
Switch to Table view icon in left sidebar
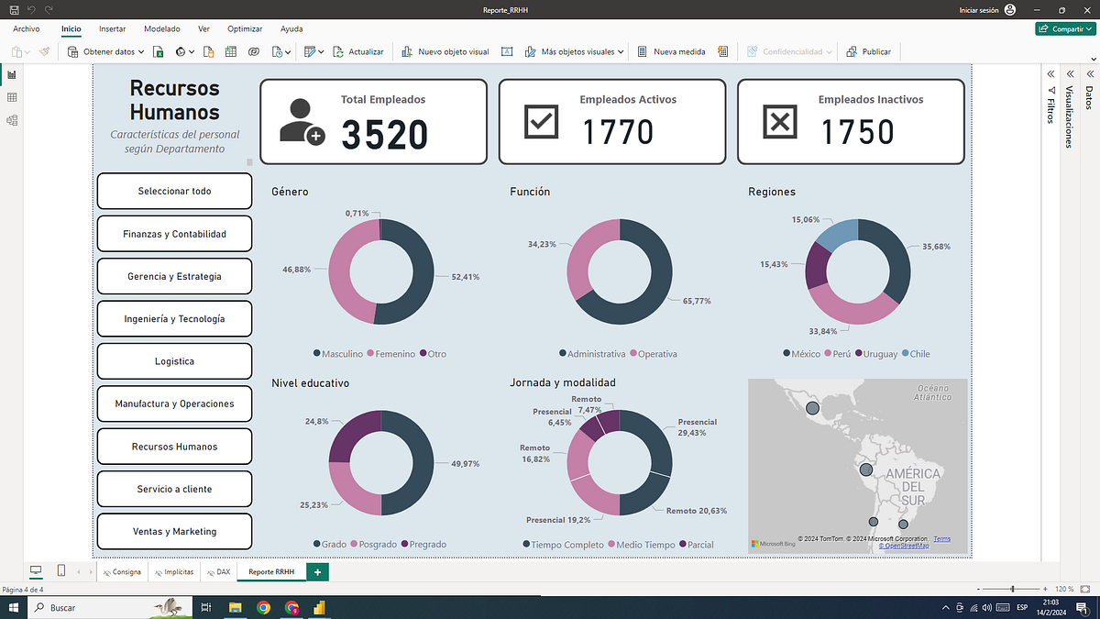12,97
